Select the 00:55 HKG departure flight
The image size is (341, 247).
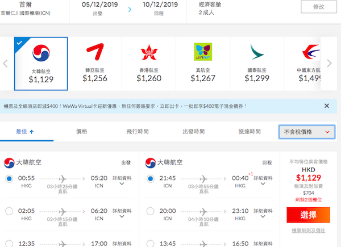tap(9, 179)
